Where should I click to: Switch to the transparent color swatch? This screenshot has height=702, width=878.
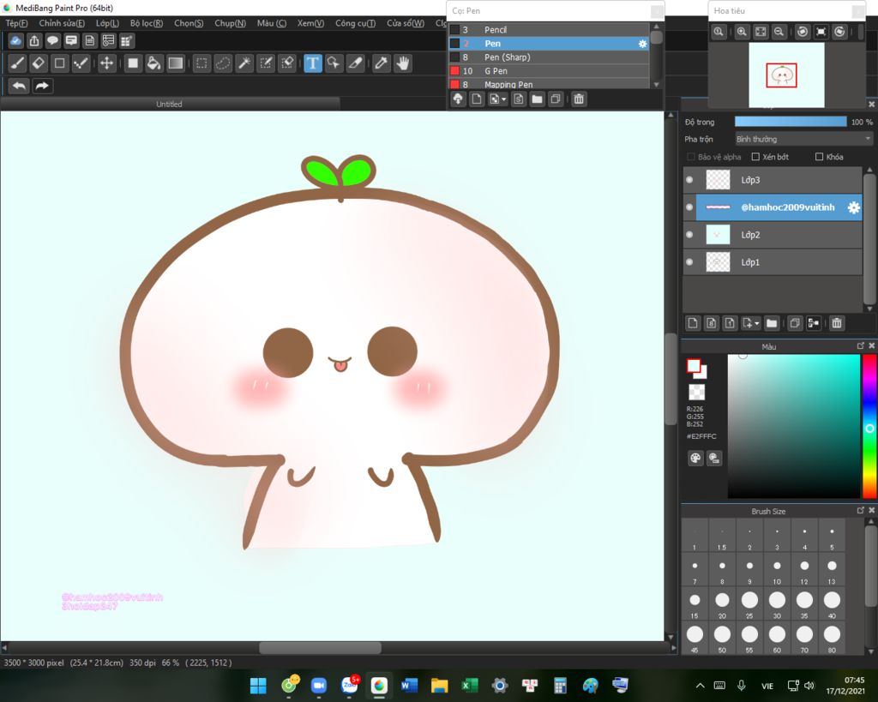[x=696, y=392]
